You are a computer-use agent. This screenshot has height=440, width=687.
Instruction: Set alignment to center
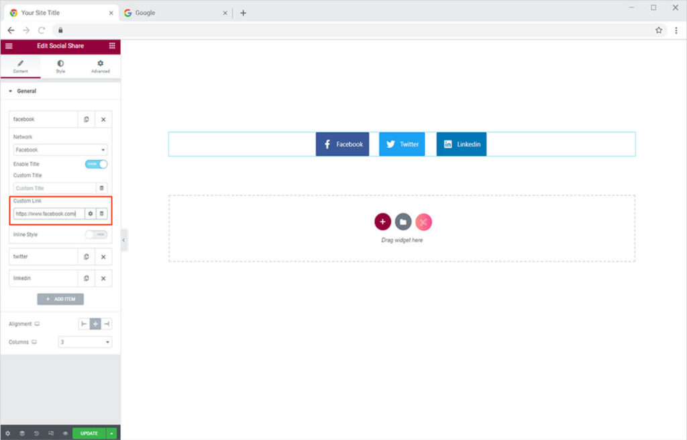[x=95, y=324]
